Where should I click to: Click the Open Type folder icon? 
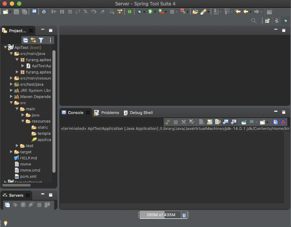pyautogui.click(x=195, y=12)
